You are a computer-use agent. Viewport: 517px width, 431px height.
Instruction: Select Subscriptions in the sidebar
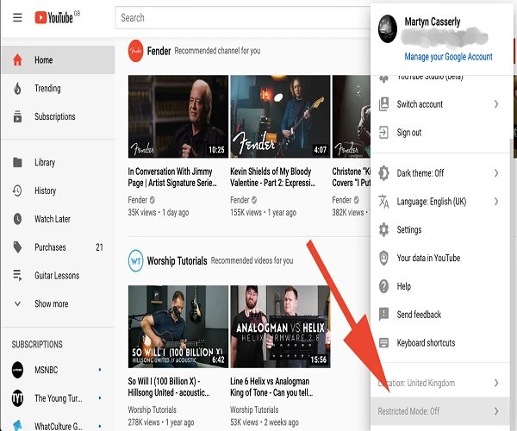tap(58, 116)
